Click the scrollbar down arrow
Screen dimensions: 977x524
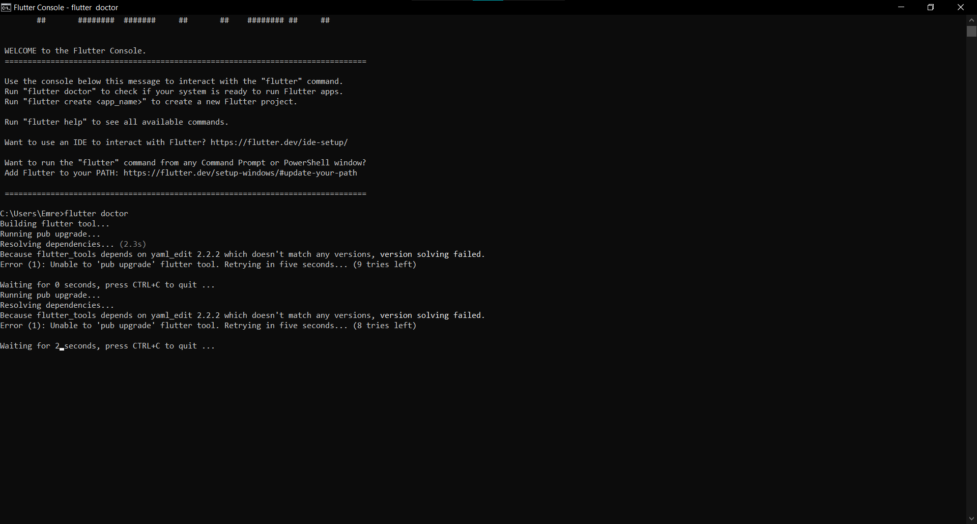click(x=971, y=519)
